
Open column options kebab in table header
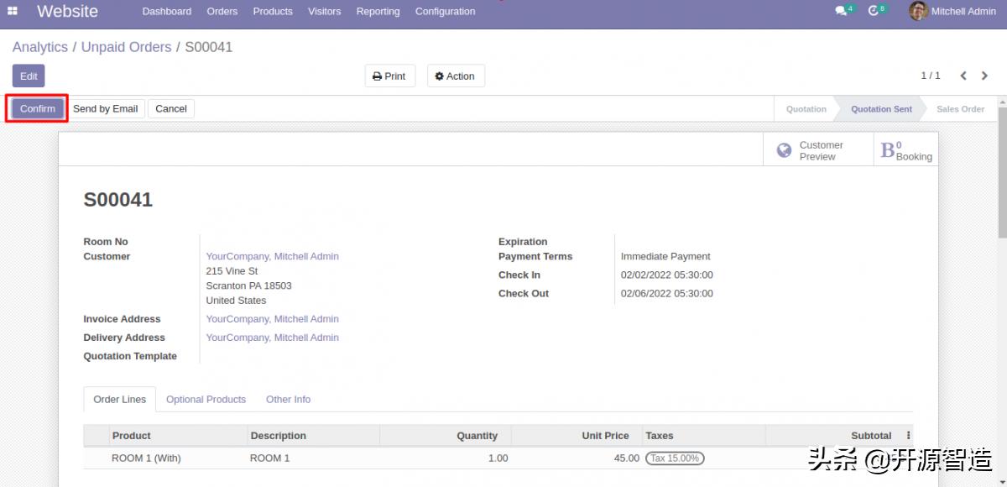tap(908, 436)
